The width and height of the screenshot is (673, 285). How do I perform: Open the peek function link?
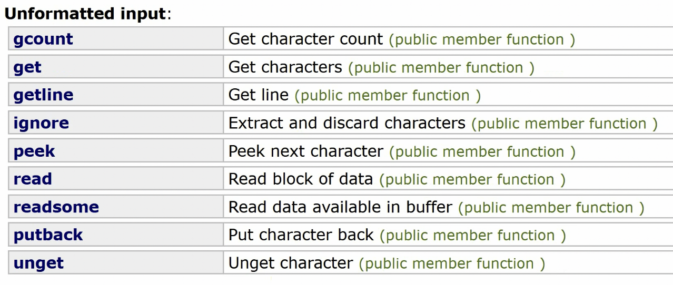pyautogui.click(x=34, y=151)
